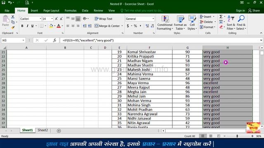
Task: Click the AutoSum sigma icon
Action: pos(221,16)
